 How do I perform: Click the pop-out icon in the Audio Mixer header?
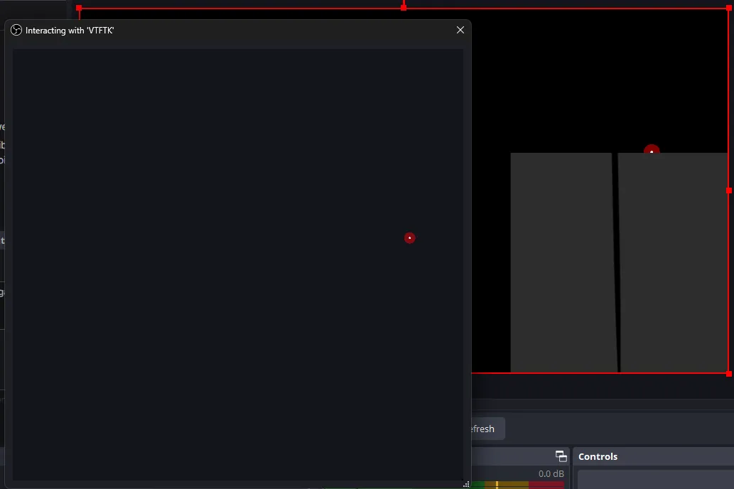click(561, 456)
